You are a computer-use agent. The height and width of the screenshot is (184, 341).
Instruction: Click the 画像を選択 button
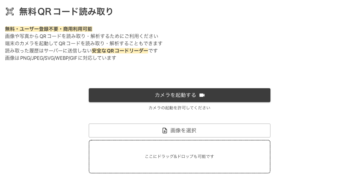point(179,131)
